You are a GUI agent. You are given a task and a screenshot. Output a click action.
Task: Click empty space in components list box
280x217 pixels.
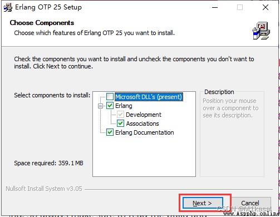(x=144, y=156)
